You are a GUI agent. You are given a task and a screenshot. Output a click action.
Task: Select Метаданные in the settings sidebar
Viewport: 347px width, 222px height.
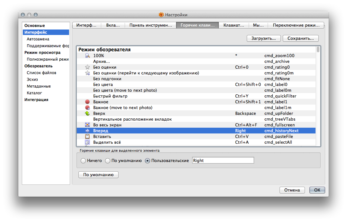39,86
